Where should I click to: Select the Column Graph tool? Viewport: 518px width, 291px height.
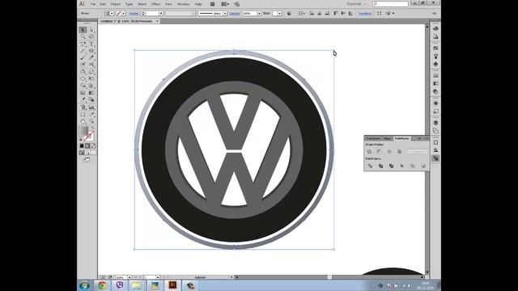coord(91,107)
